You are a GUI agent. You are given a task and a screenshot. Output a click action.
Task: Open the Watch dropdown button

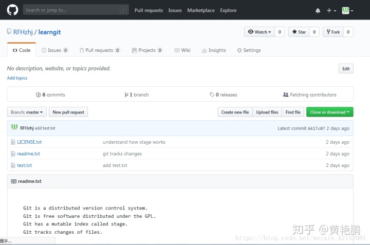click(x=260, y=32)
